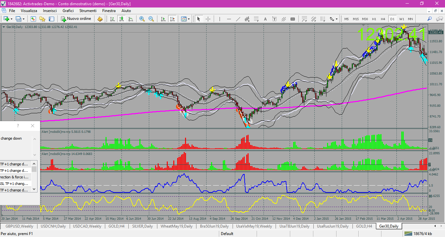Expand the profiles dropdown arrow
Image resolution: width=445 pixels, height=237 pixels.
23,19
